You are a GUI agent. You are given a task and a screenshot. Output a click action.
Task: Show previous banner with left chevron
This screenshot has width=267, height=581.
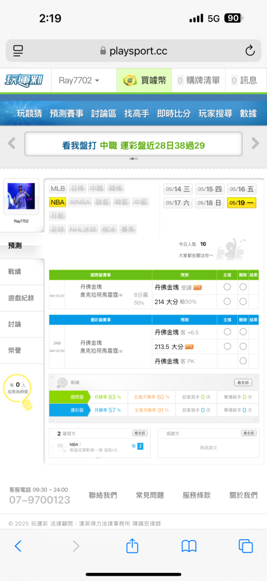[12, 144]
